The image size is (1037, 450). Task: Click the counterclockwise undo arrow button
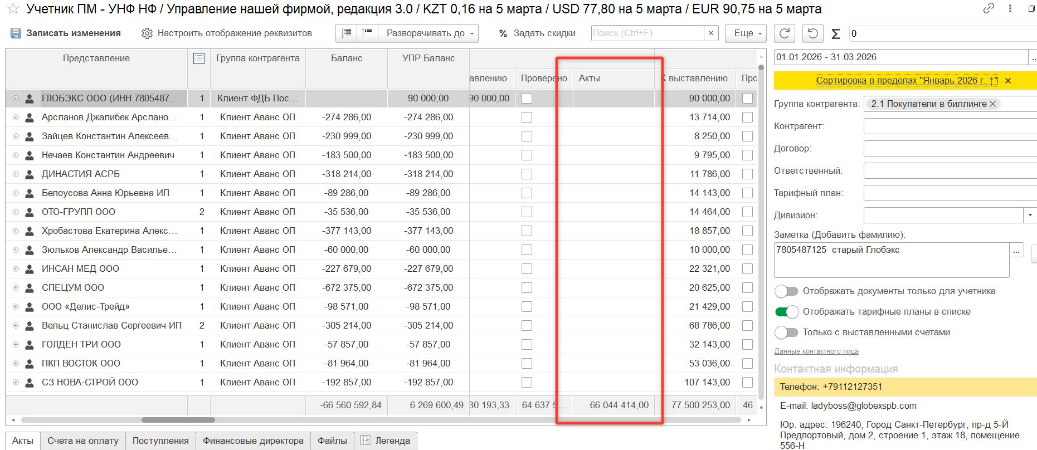pos(812,33)
